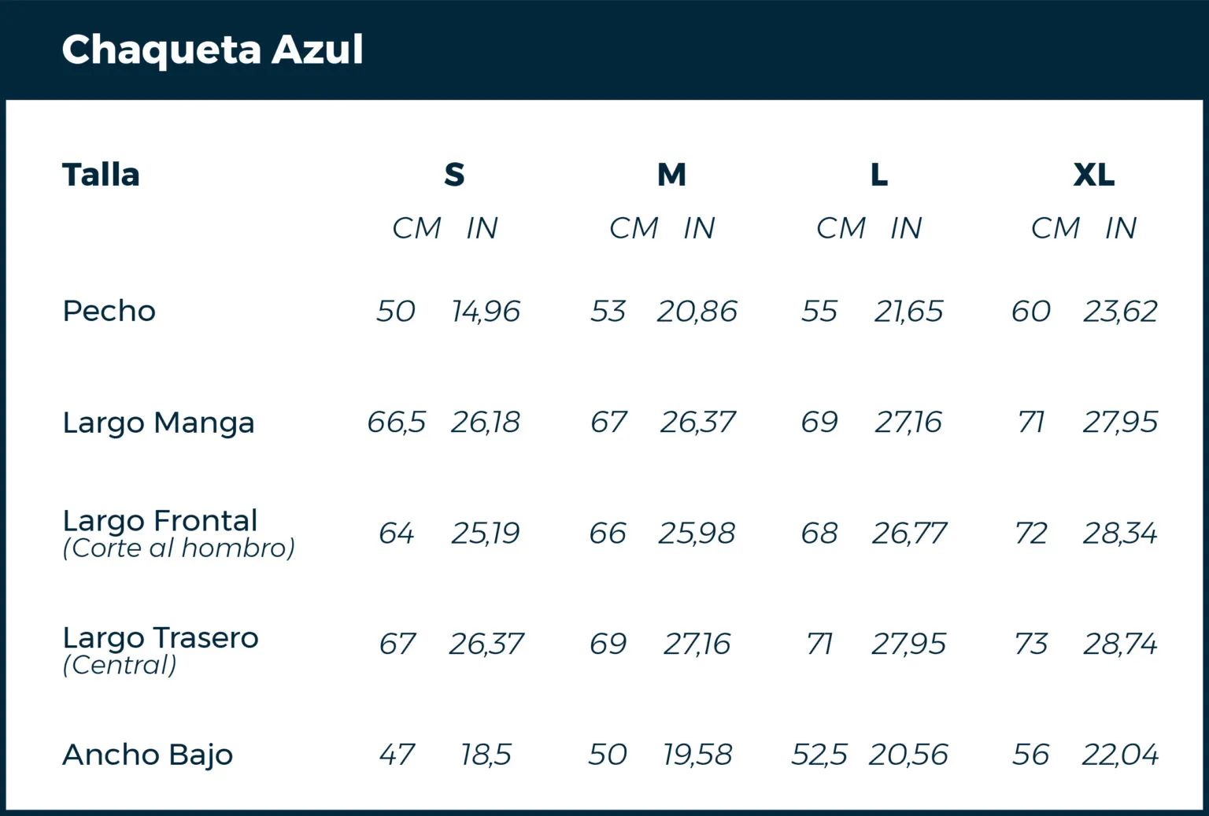Click the Ancho Bajo L value 52,5
The width and height of the screenshot is (1209, 816).
coord(819,755)
